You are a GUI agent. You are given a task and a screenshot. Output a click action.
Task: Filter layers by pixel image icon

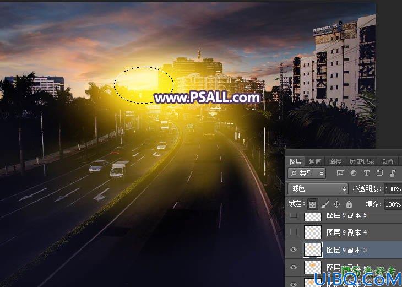tap(340, 174)
